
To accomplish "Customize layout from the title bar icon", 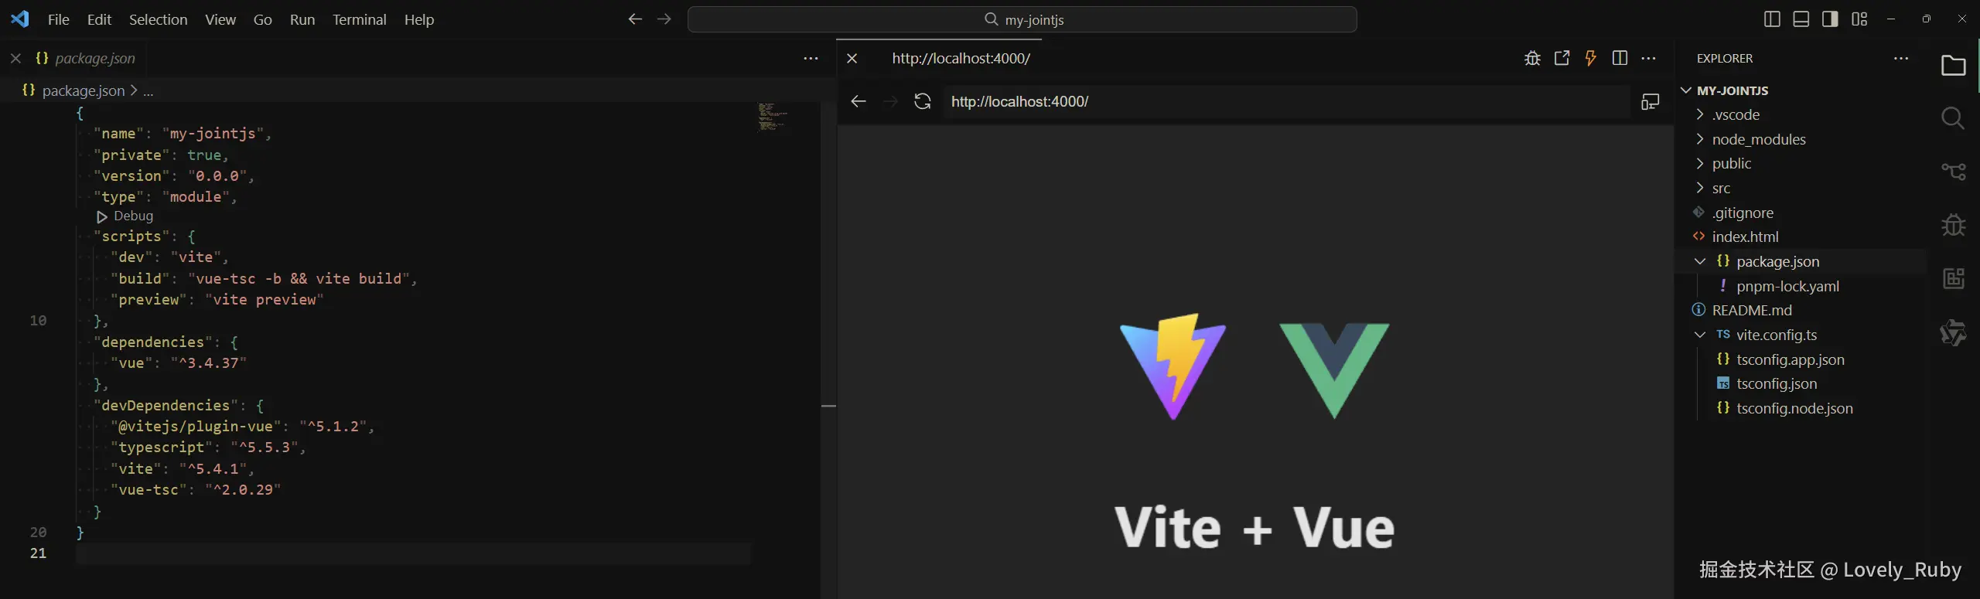I will coord(1859,19).
